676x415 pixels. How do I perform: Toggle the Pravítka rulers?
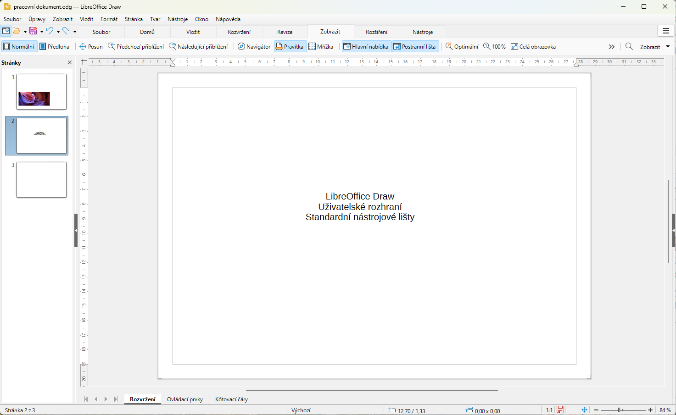click(290, 46)
